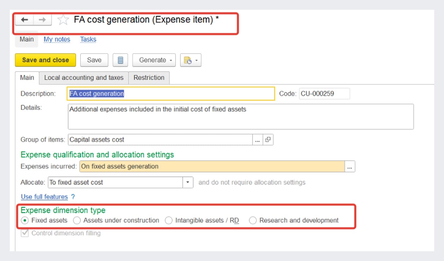Open the Capital assets cost group item
The width and height of the screenshot is (444, 261).
(268, 140)
